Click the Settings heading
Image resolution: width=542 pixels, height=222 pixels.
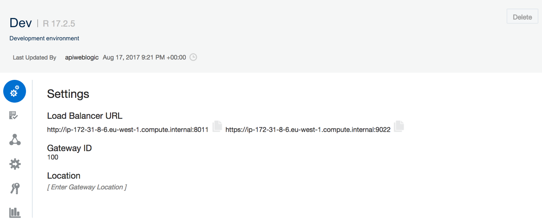[68, 94]
